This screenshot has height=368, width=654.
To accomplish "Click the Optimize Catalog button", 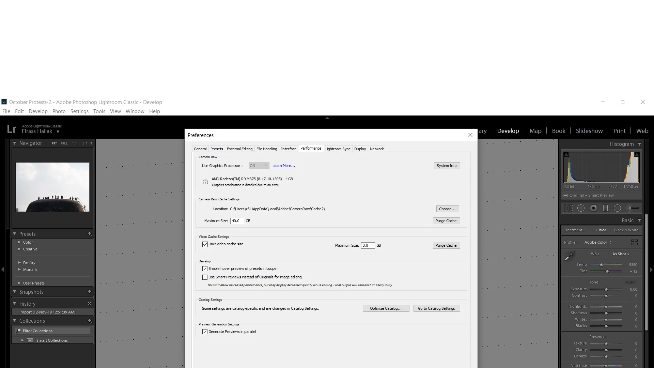I will (386, 308).
